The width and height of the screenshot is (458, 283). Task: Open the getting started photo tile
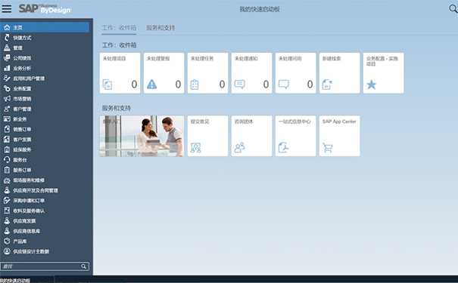(142, 136)
